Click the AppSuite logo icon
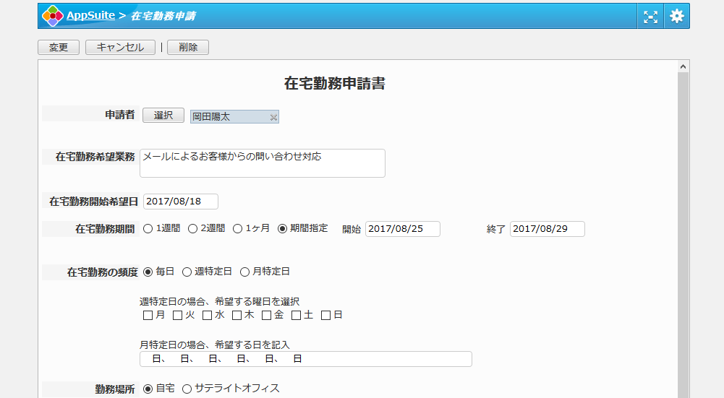Screen dimensions: 724x398 (x=53, y=16)
